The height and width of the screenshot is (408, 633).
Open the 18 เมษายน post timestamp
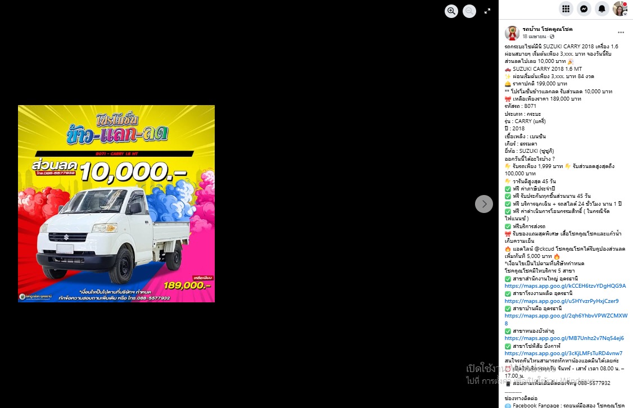[x=535, y=37]
